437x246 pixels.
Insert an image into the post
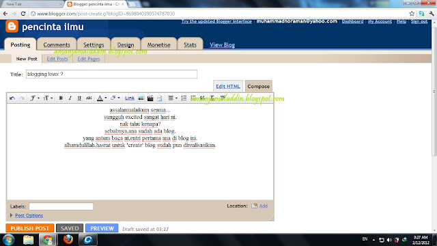pyautogui.click(x=141, y=98)
